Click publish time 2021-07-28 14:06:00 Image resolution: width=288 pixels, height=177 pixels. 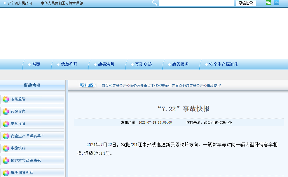(x=155, y=122)
